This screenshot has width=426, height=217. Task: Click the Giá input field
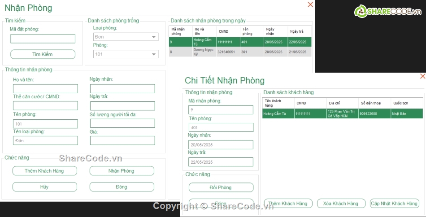(x=122, y=140)
